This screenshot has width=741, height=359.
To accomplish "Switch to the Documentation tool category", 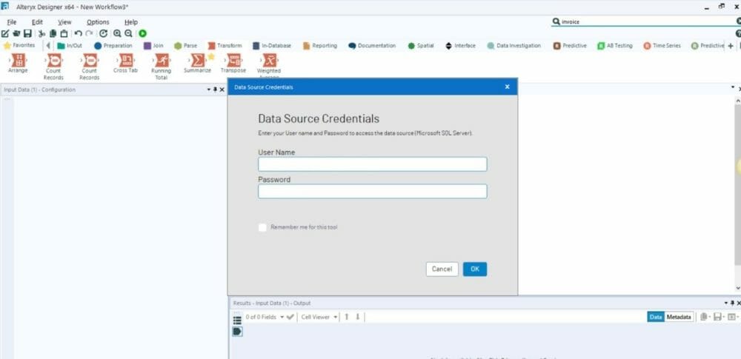I will click(x=372, y=46).
